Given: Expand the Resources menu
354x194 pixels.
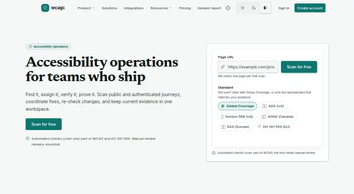Looking at the screenshot, I should coord(161,8).
